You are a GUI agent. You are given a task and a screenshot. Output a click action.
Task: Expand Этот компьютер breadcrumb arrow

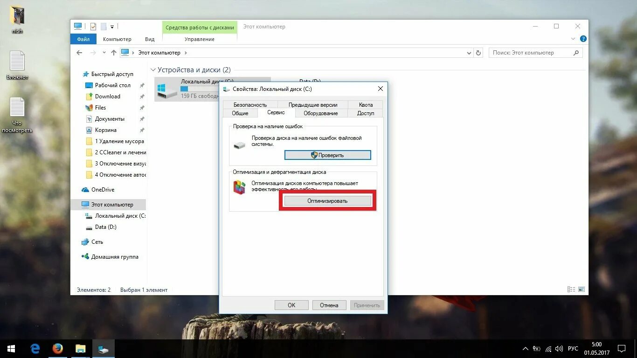pyautogui.click(x=186, y=53)
